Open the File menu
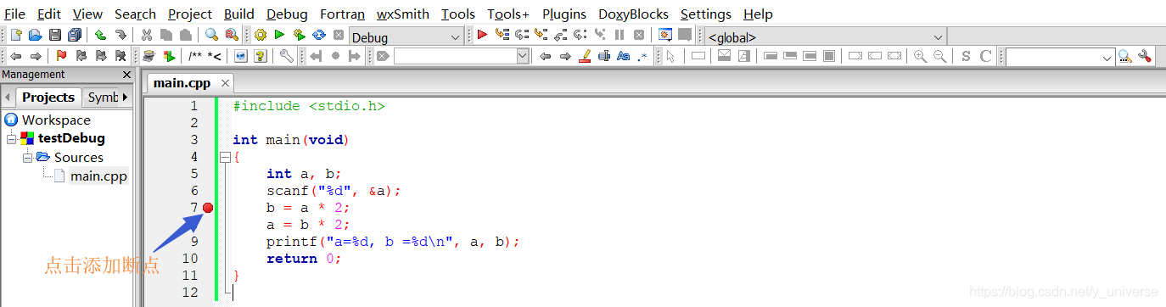Image resolution: width=1166 pixels, height=307 pixels. pyautogui.click(x=14, y=14)
